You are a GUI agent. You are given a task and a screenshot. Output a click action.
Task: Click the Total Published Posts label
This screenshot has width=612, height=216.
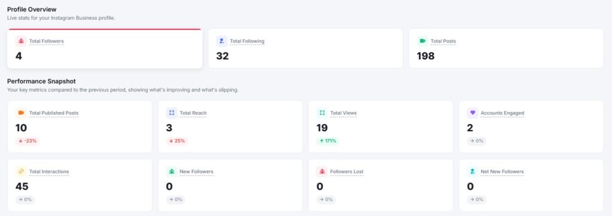(54, 113)
